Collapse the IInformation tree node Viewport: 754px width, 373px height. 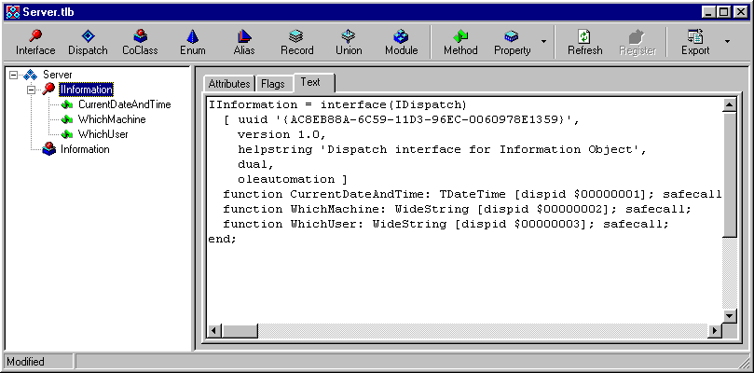click(x=30, y=90)
